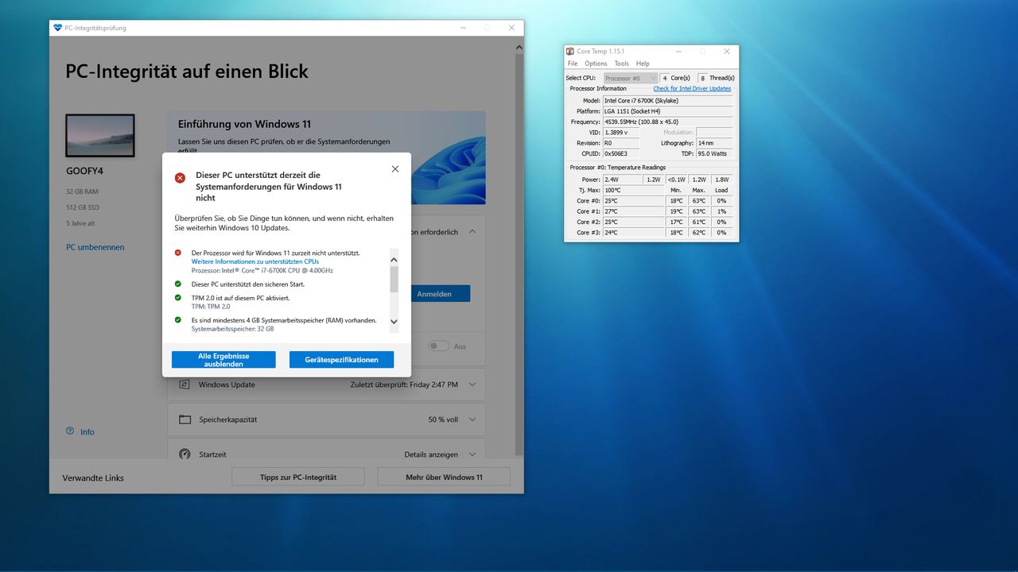Image resolution: width=1018 pixels, height=572 pixels.
Task: Click the TDP value 95.0 Watts
Action: [714, 153]
